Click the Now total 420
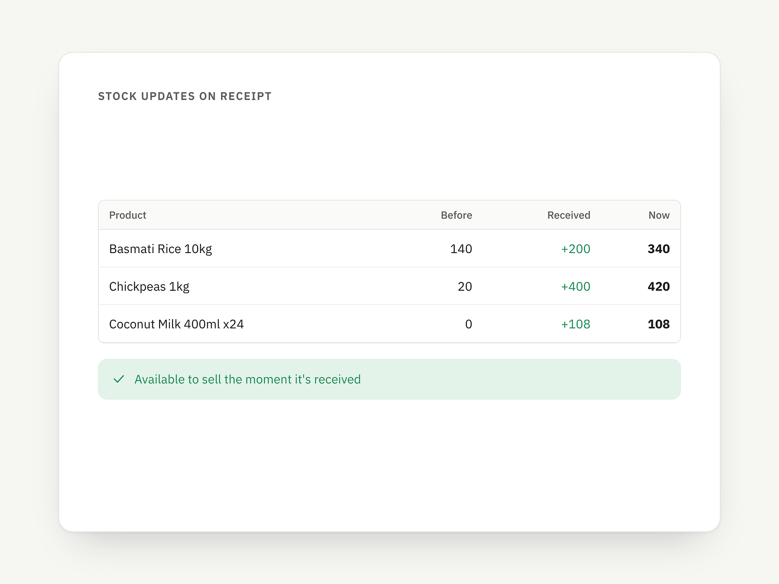The image size is (779, 584). coord(658,286)
